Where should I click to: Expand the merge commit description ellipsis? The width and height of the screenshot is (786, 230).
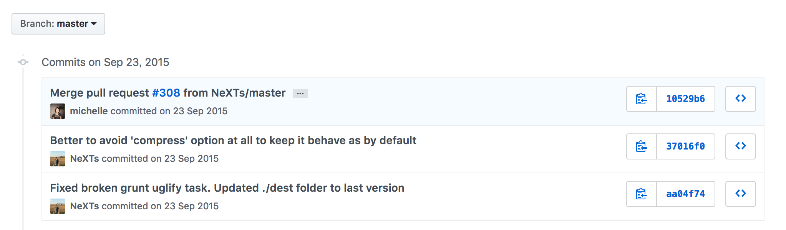300,94
